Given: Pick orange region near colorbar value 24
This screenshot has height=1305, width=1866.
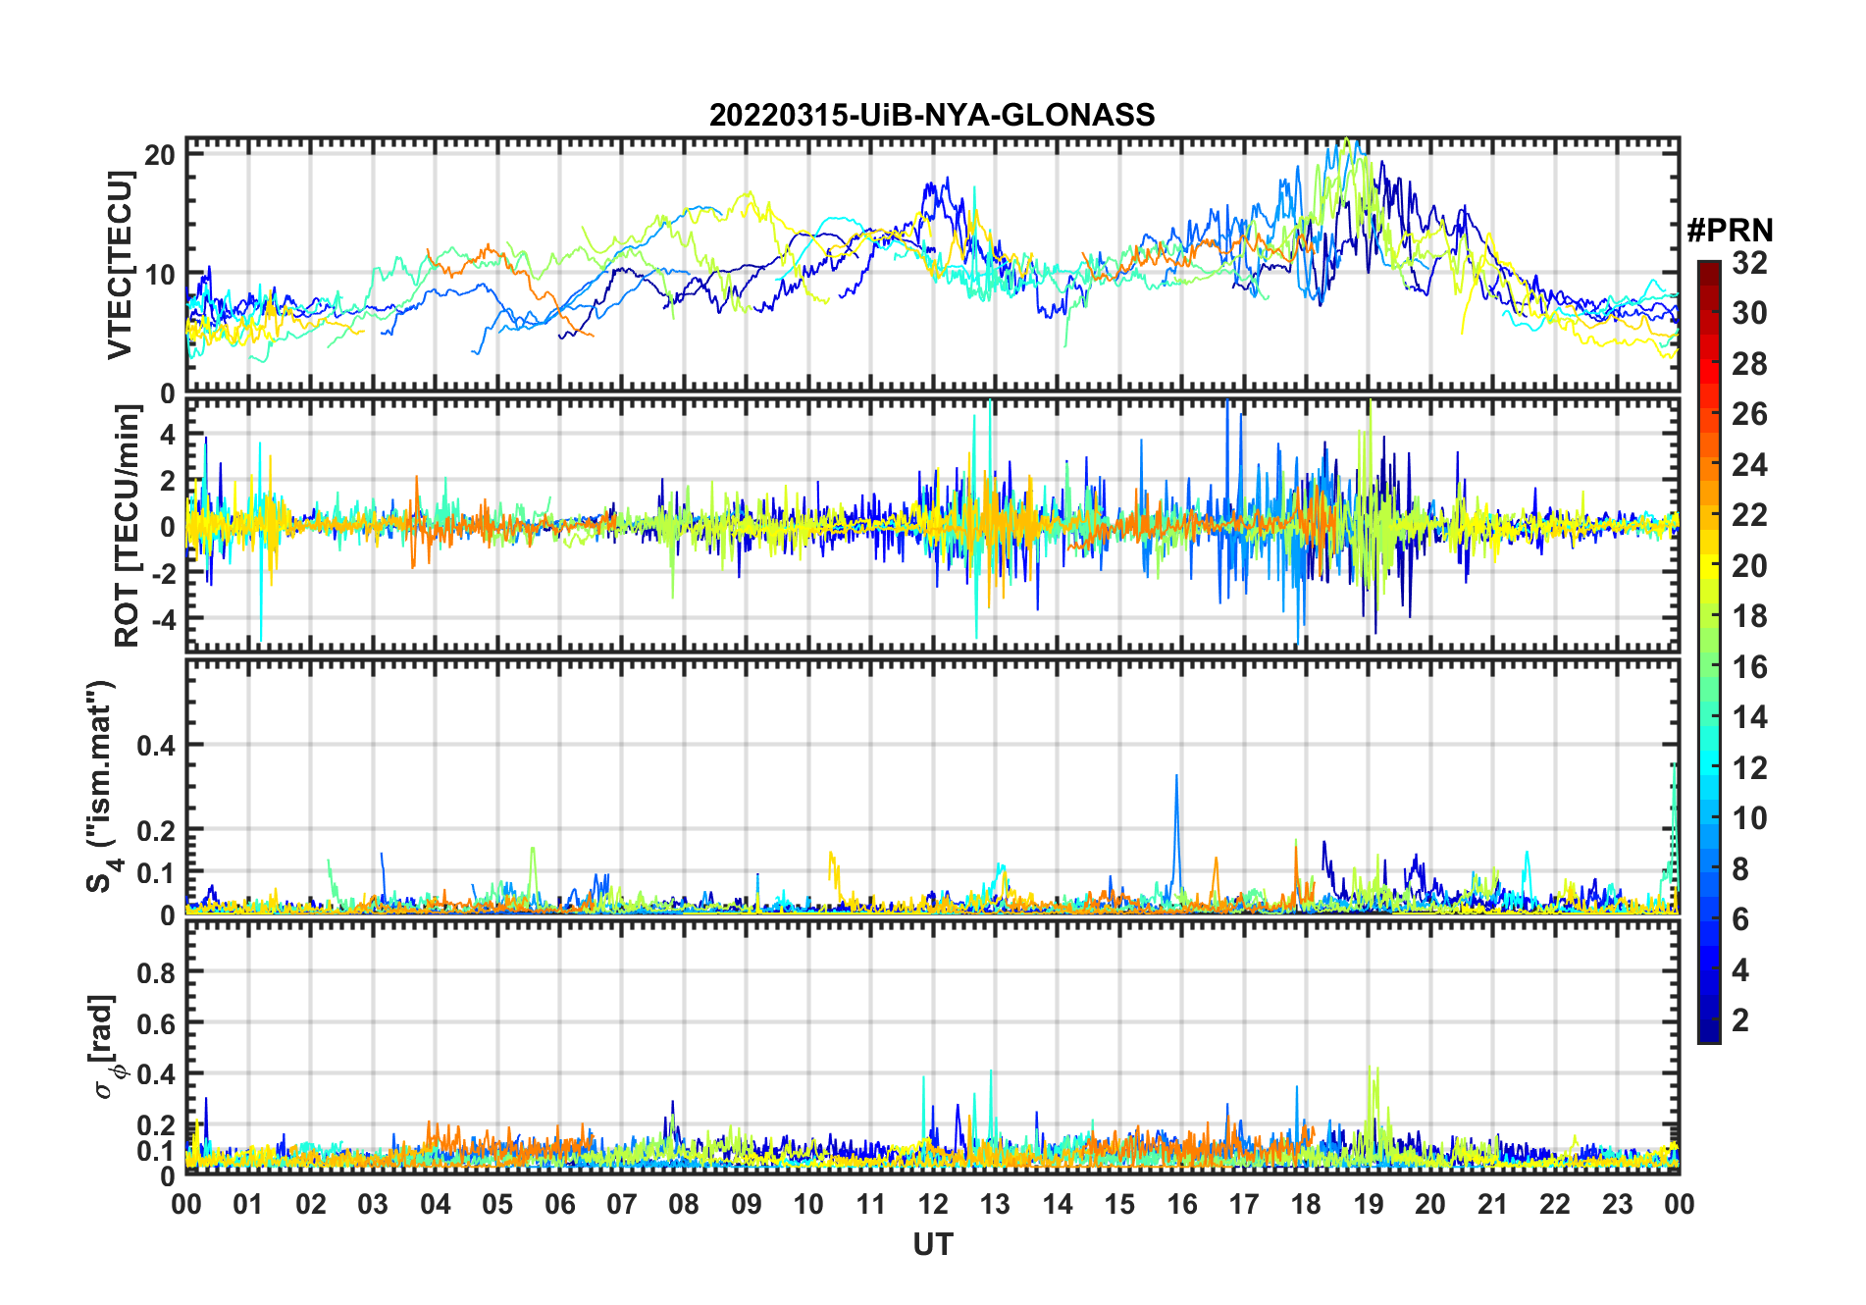Looking at the screenshot, I should point(1709,465).
